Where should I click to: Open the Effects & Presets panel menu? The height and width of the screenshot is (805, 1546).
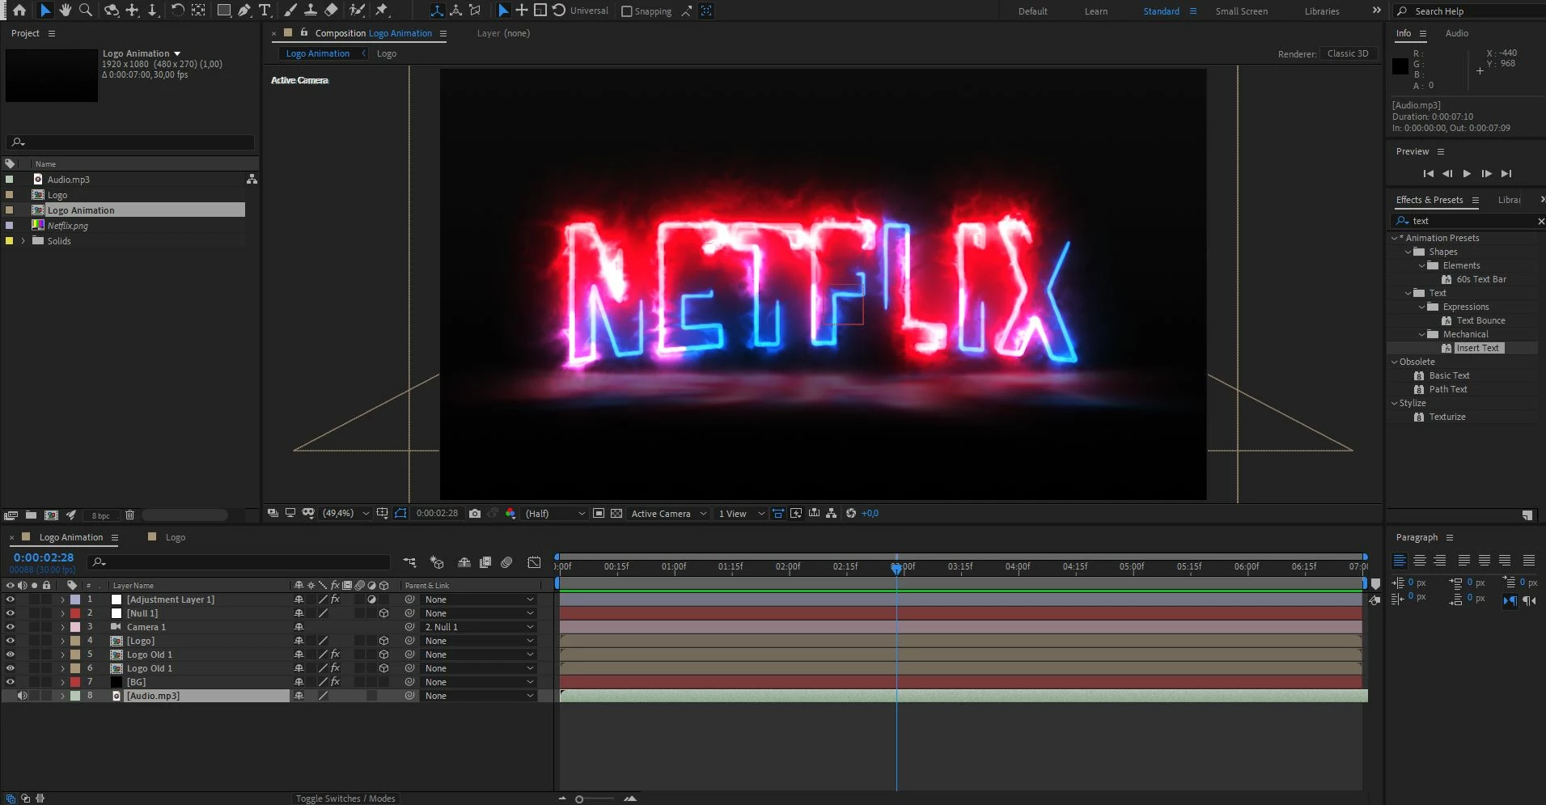point(1476,200)
